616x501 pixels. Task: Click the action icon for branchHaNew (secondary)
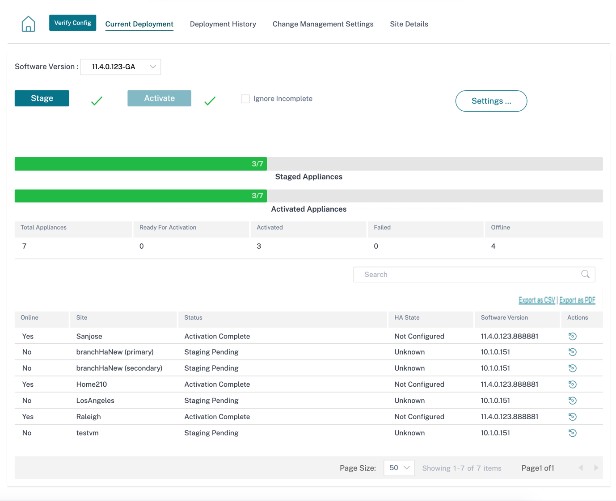[572, 368]
